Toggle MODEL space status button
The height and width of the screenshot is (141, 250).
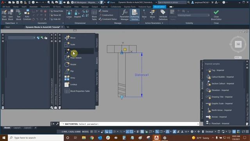[85, 132]
